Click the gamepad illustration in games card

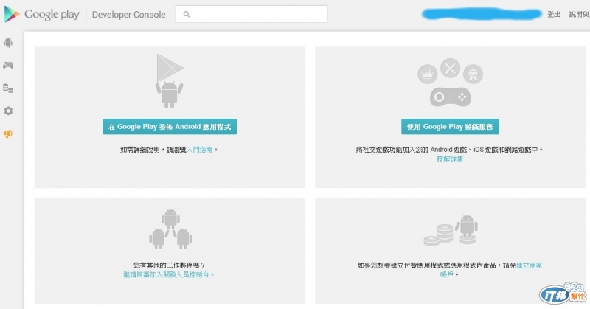click(x=450, y=97)
